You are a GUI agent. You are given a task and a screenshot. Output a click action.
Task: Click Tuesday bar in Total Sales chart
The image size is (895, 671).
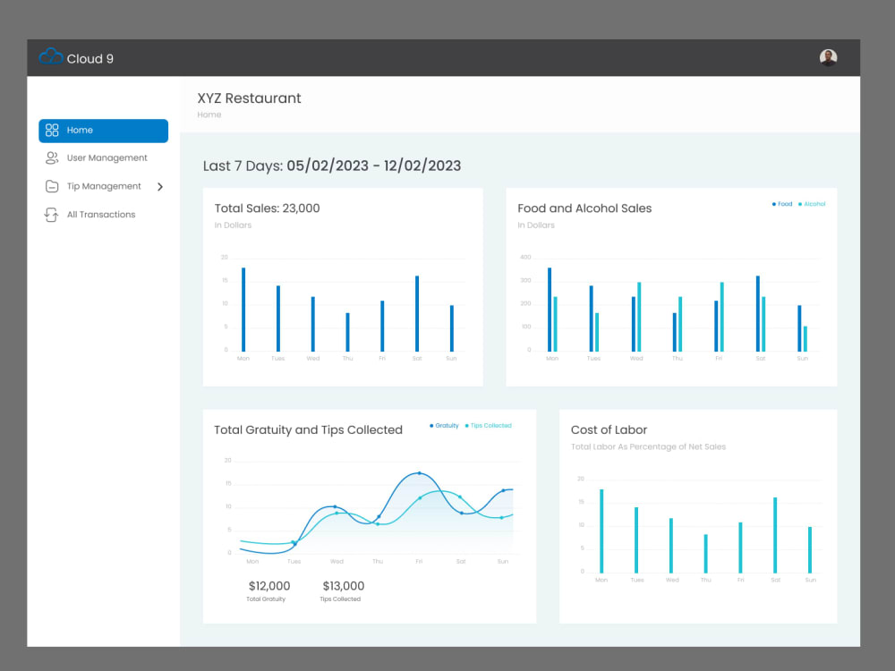coord(278,319)
